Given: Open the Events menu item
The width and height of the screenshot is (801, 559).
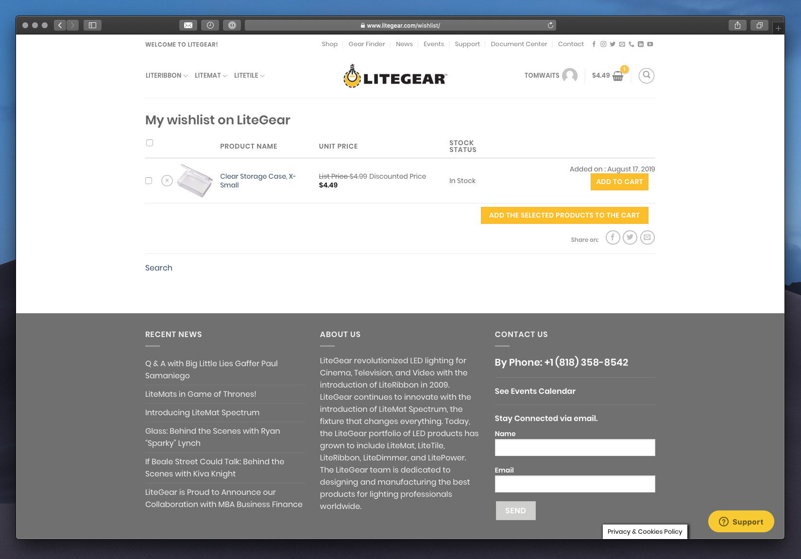Looking at the screenshot, I should coord(434,44).
